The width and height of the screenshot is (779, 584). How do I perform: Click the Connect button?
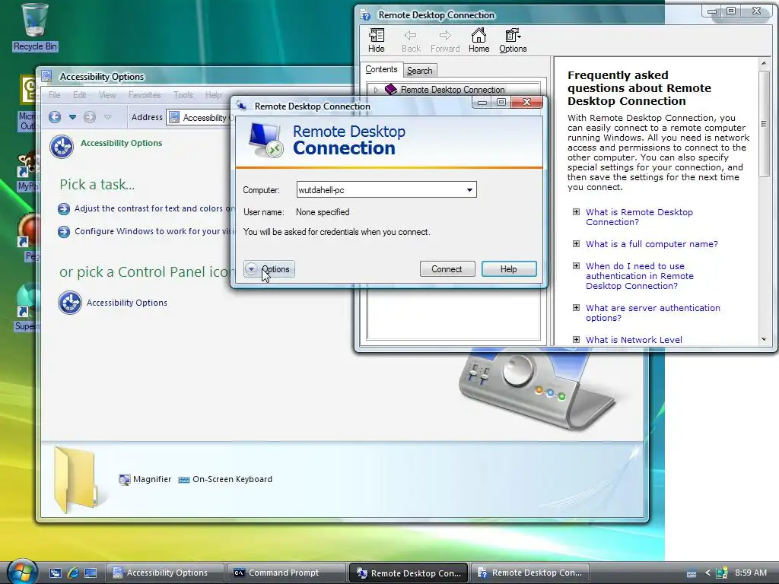447,269
